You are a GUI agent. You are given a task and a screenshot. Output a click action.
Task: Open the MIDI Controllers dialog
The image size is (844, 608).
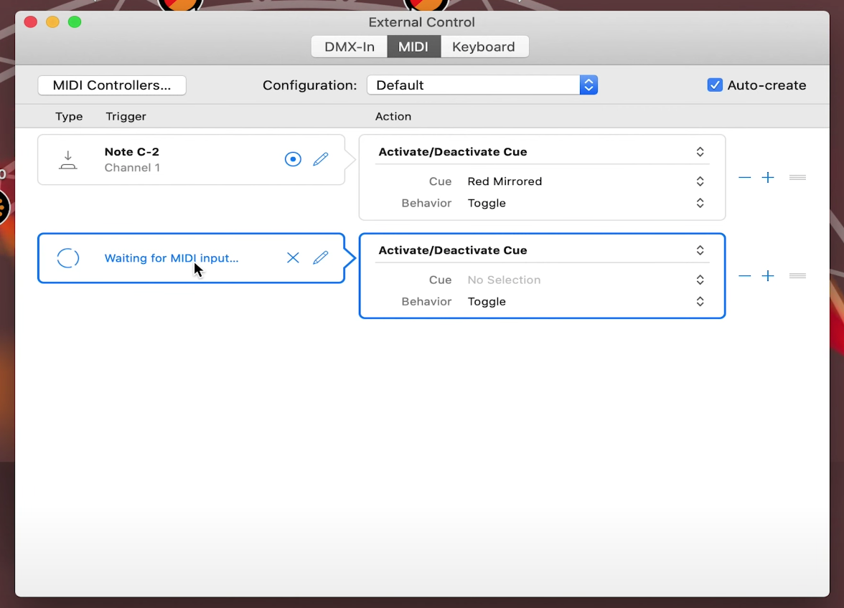112,85
